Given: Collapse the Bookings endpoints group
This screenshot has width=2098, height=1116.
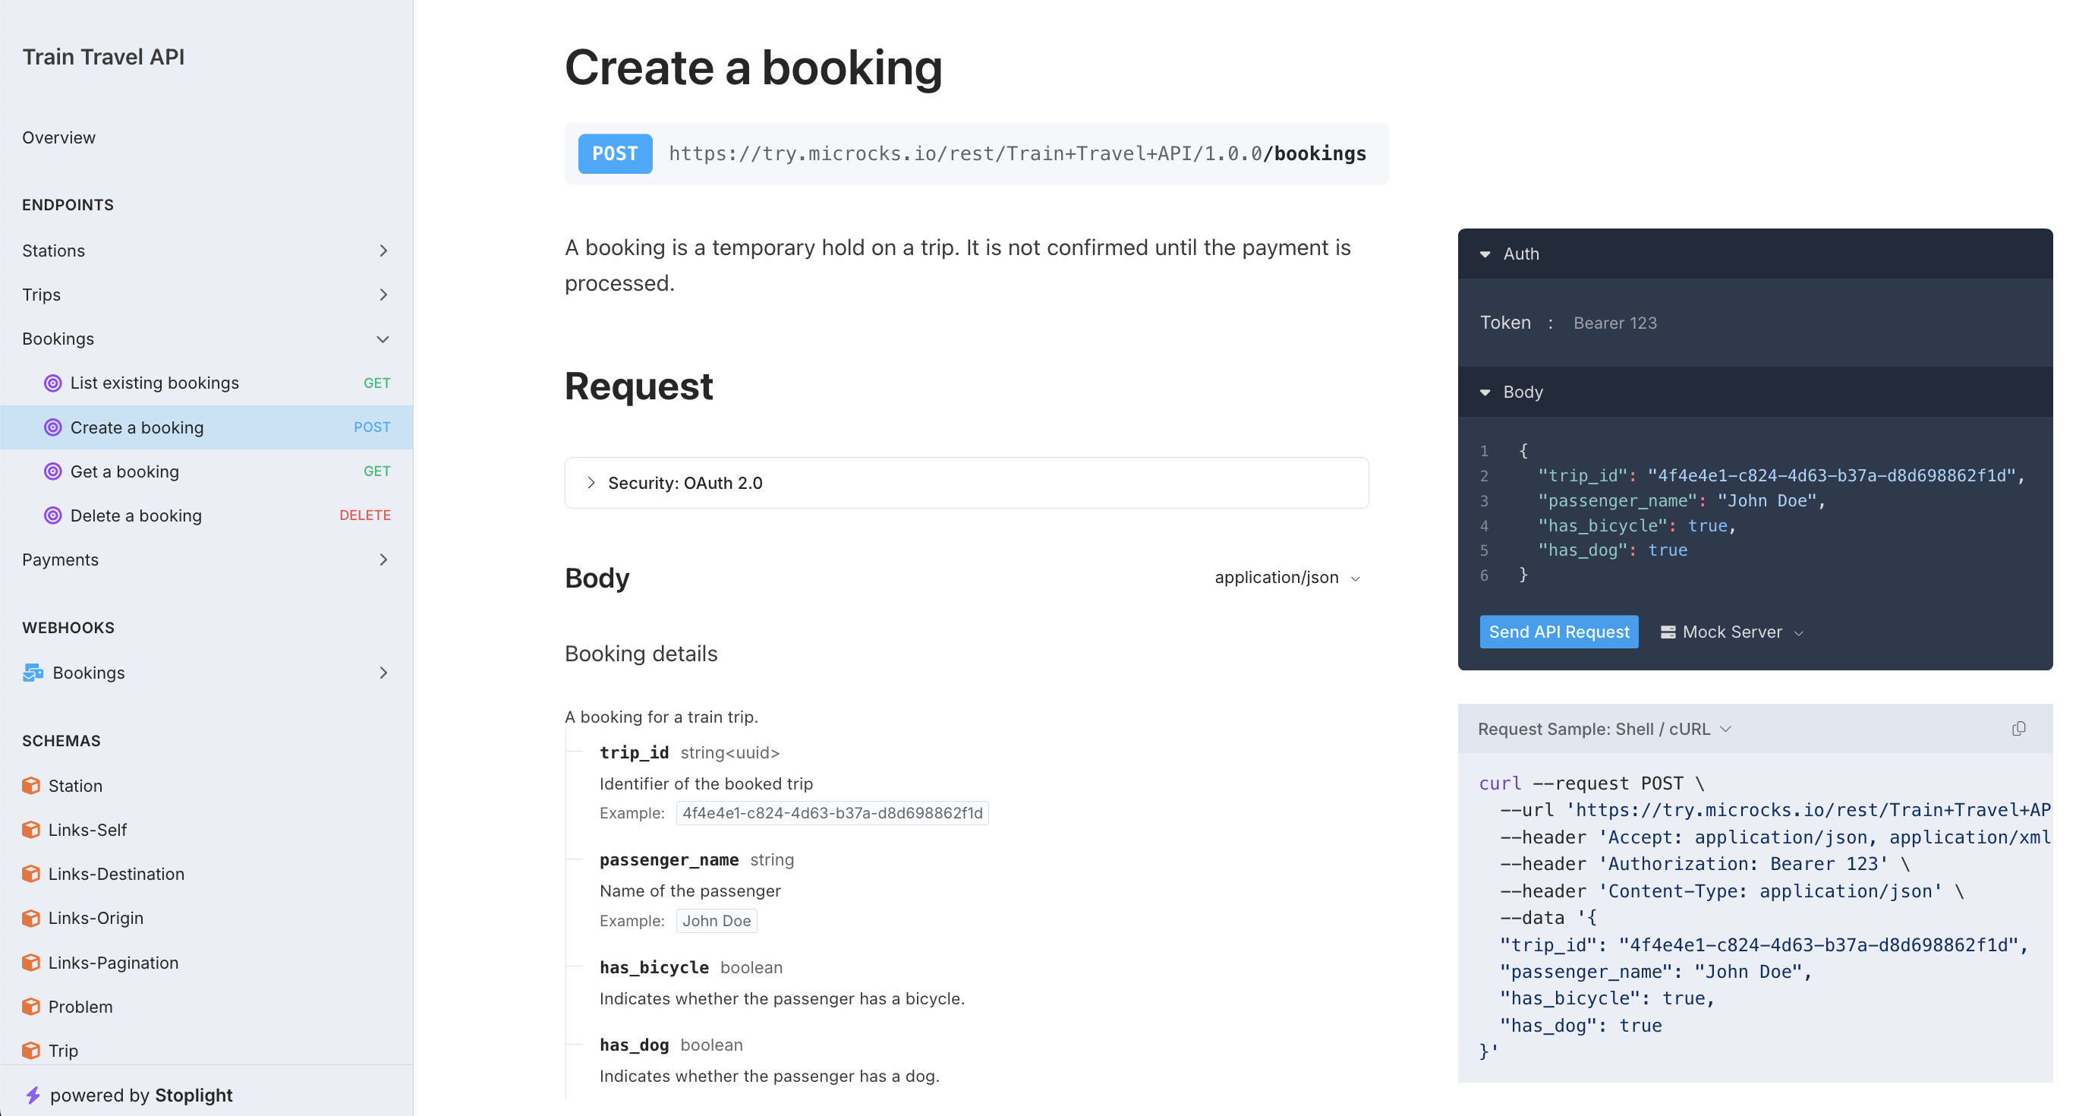Looking at the screenshot, I should pyautogui.click(x=383, y=338).
